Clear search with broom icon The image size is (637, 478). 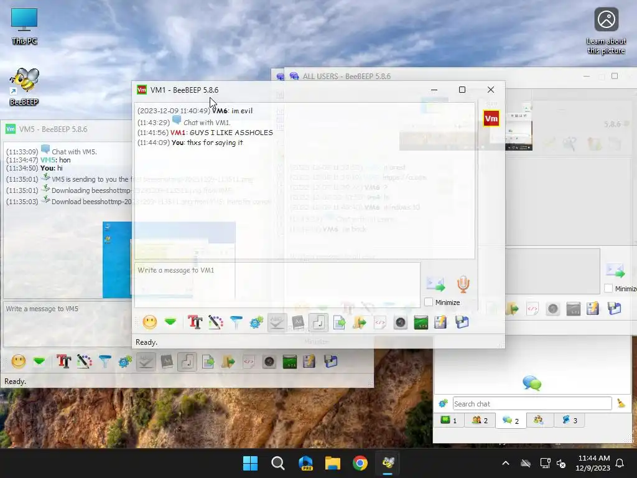tap(621, 403)
